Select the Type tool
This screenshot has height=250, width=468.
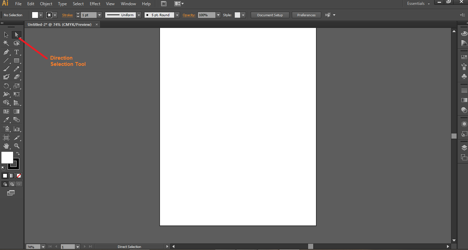(x=16, y=52)
